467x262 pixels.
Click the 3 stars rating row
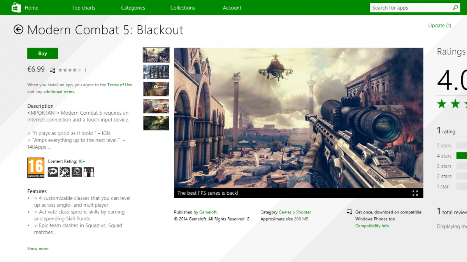click(x=452, y=166)
